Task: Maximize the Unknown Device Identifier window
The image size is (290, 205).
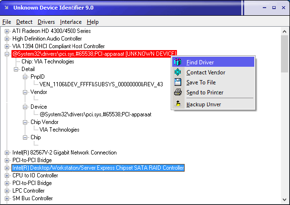Action: [x=274, y=8]
